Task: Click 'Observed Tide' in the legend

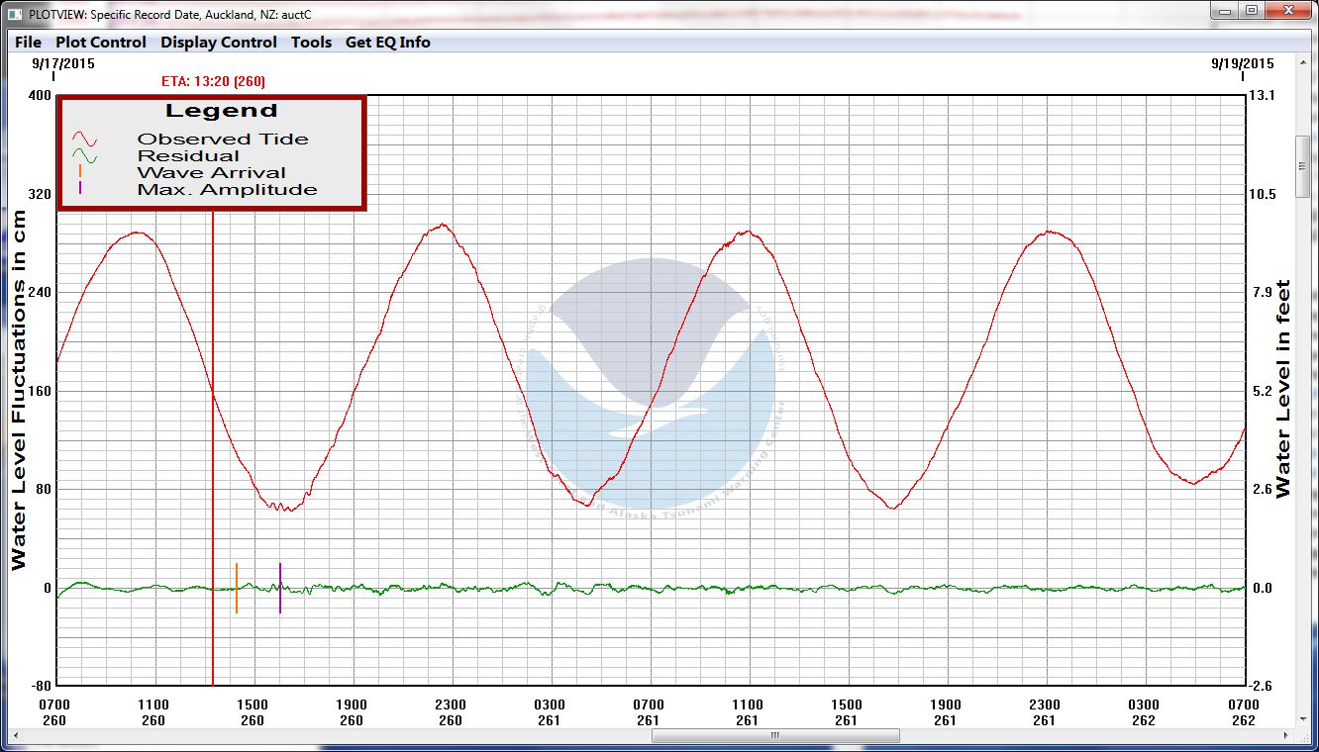Action: tap(223, 140)
